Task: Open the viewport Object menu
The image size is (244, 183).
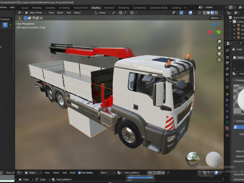Action: coord(77,13)
